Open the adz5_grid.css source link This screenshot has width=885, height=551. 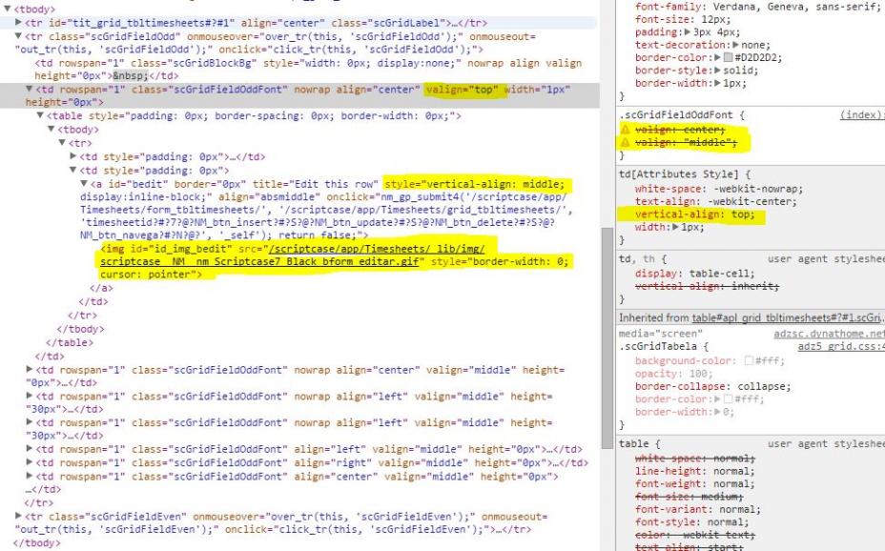tap(839, 348)
